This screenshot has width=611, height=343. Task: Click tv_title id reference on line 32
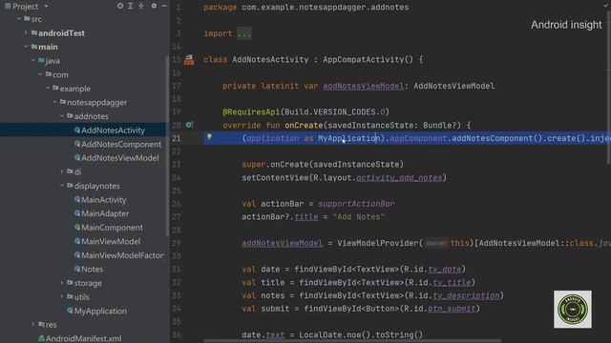click(x=452, y=282)
